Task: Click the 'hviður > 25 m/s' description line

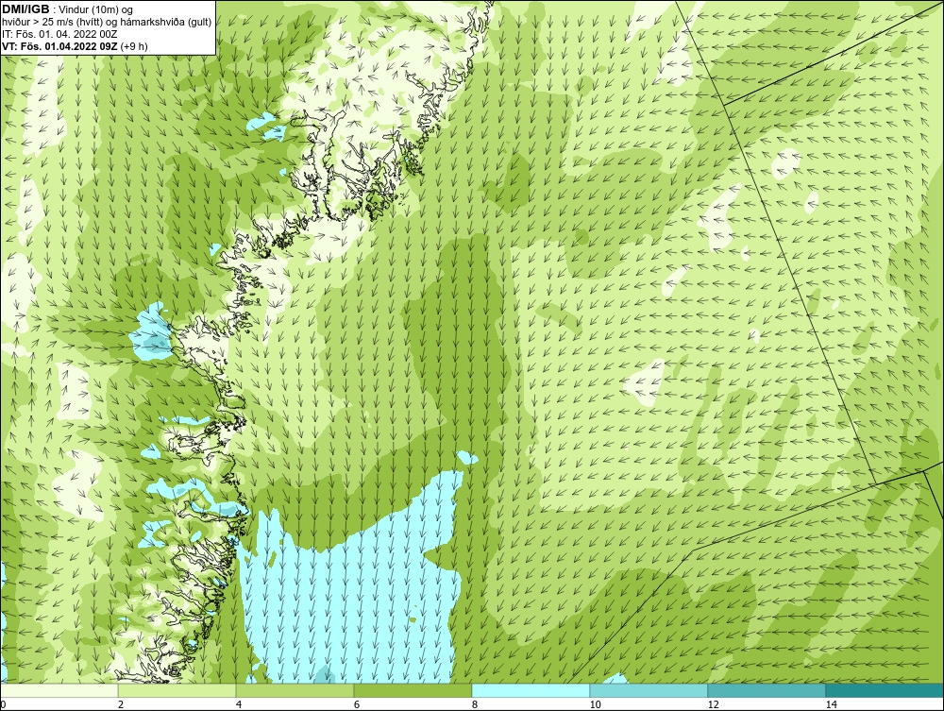Action: click(107, 22)
